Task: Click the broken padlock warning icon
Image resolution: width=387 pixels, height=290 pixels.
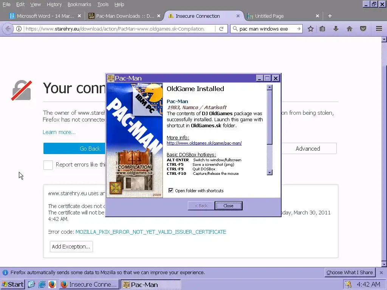Action: (22, 90)
